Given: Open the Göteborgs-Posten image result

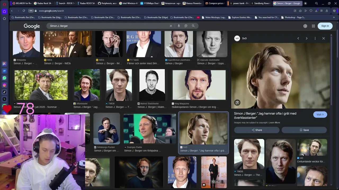Looking at the screenshot, I should click(x=107, y=129).
